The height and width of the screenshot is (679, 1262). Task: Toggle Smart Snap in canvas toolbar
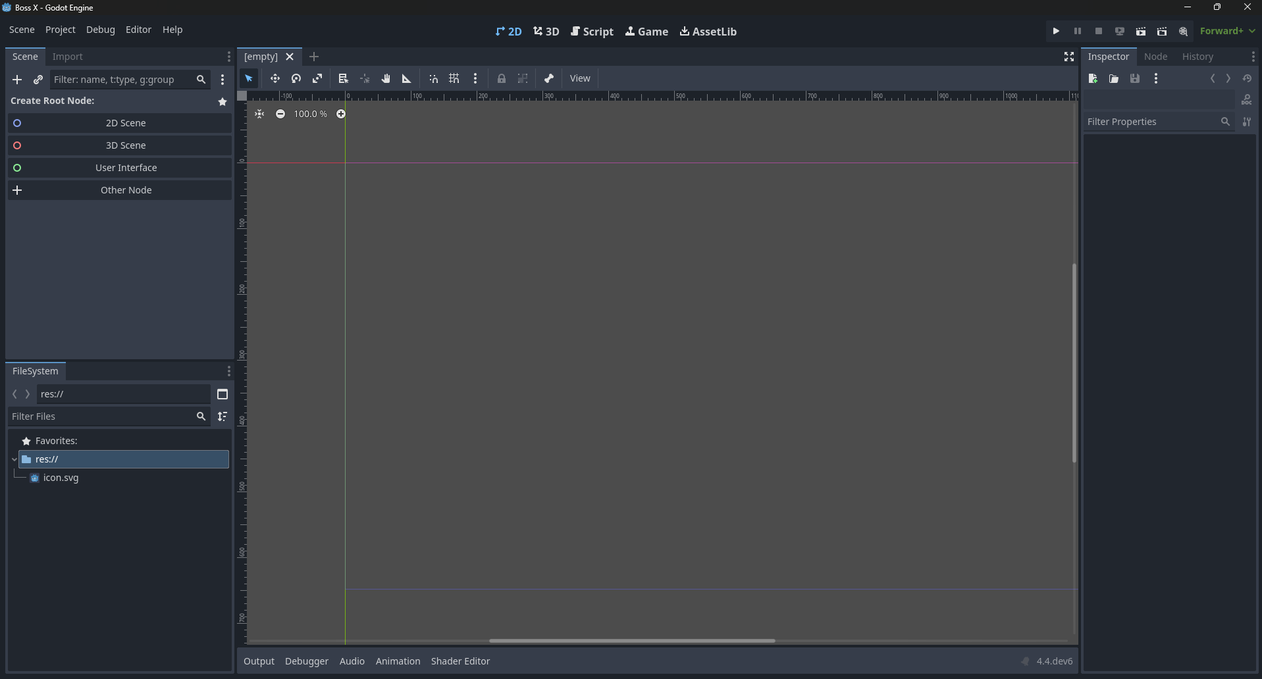pos(433,78)
